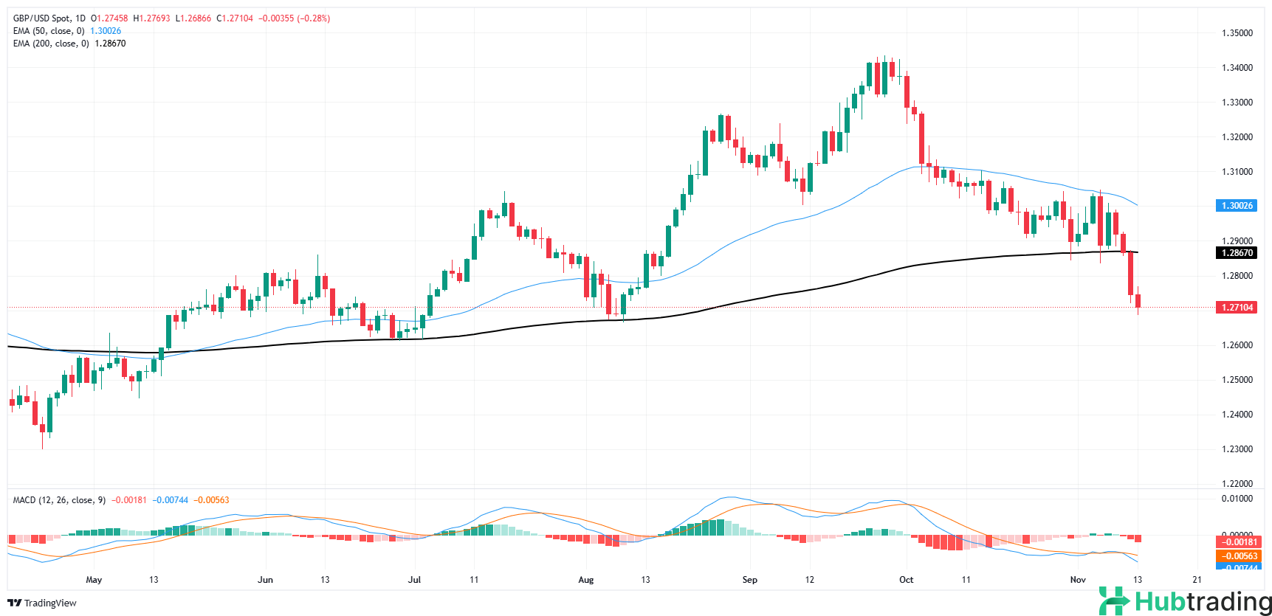1272x616 pixels.
Task: Click the May label on time axis
Action: pos(94,580)
